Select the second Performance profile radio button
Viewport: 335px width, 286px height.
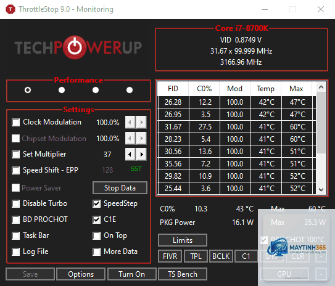(x=62, y=90)
